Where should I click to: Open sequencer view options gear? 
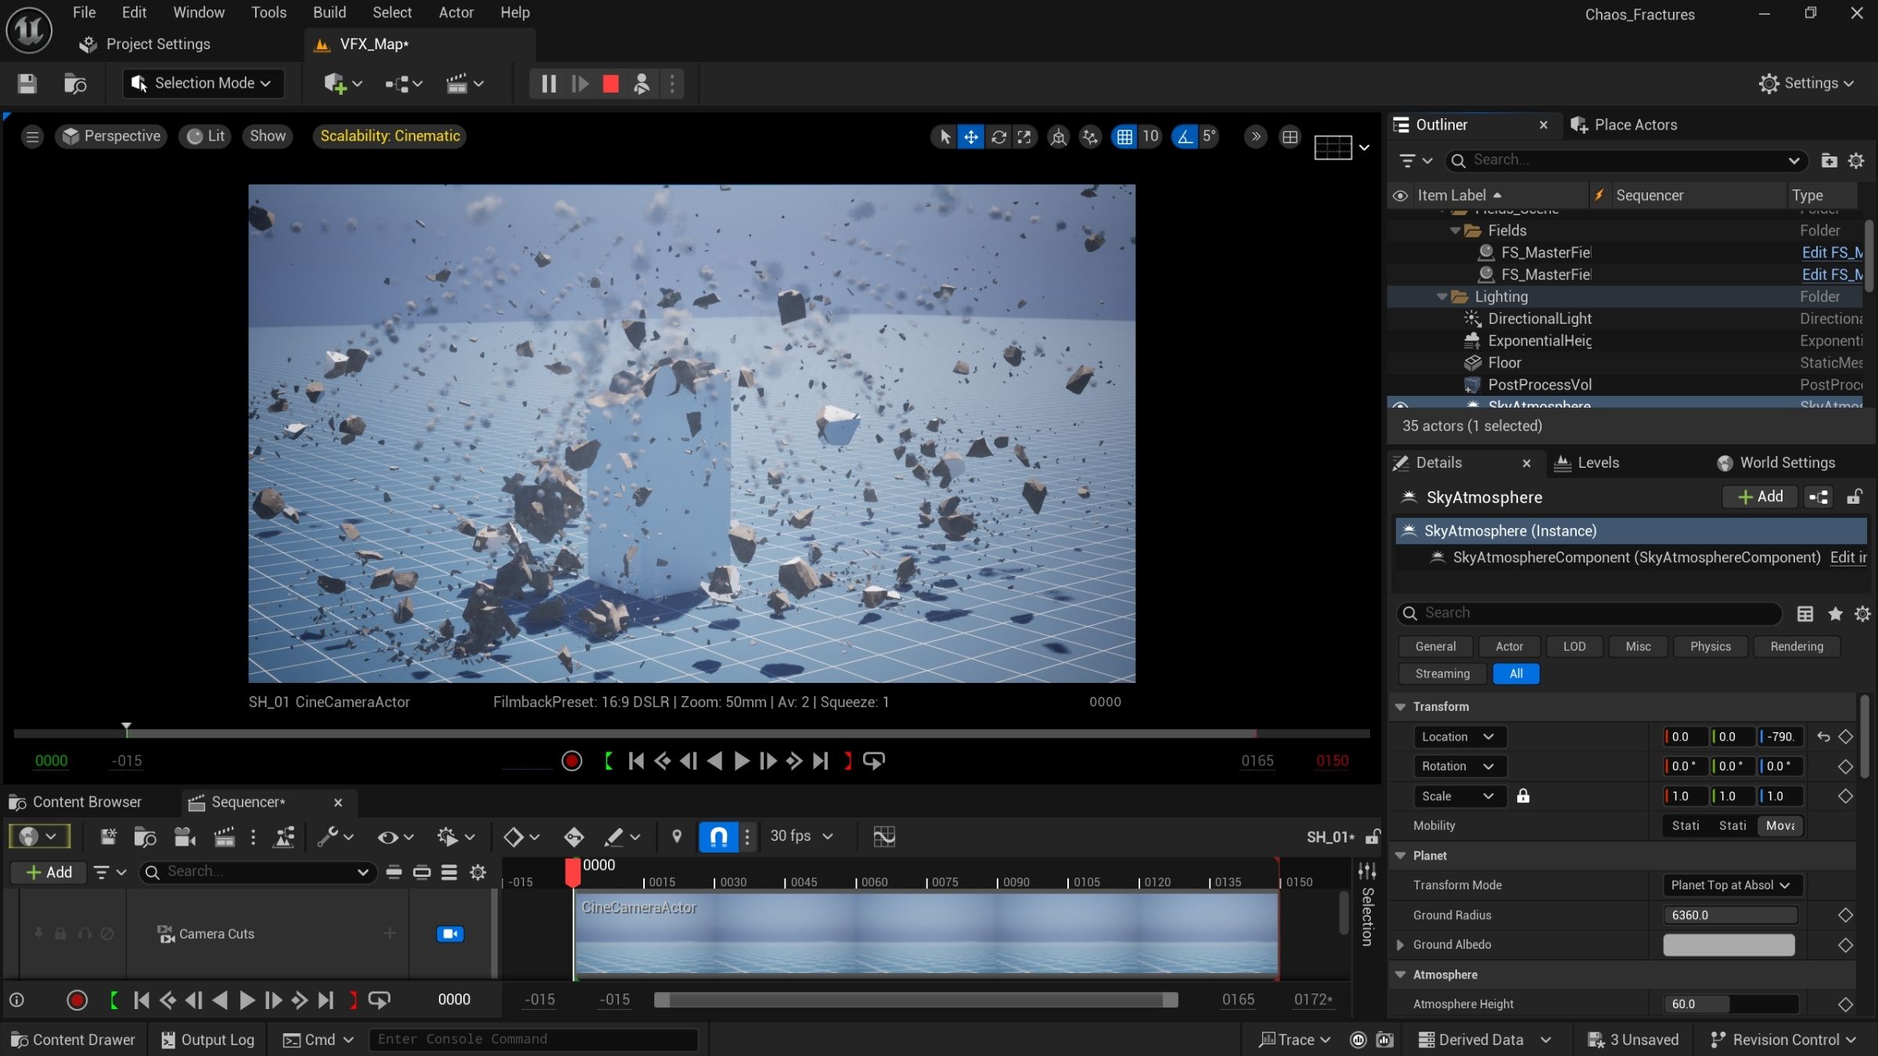click(x=477, y=871)
